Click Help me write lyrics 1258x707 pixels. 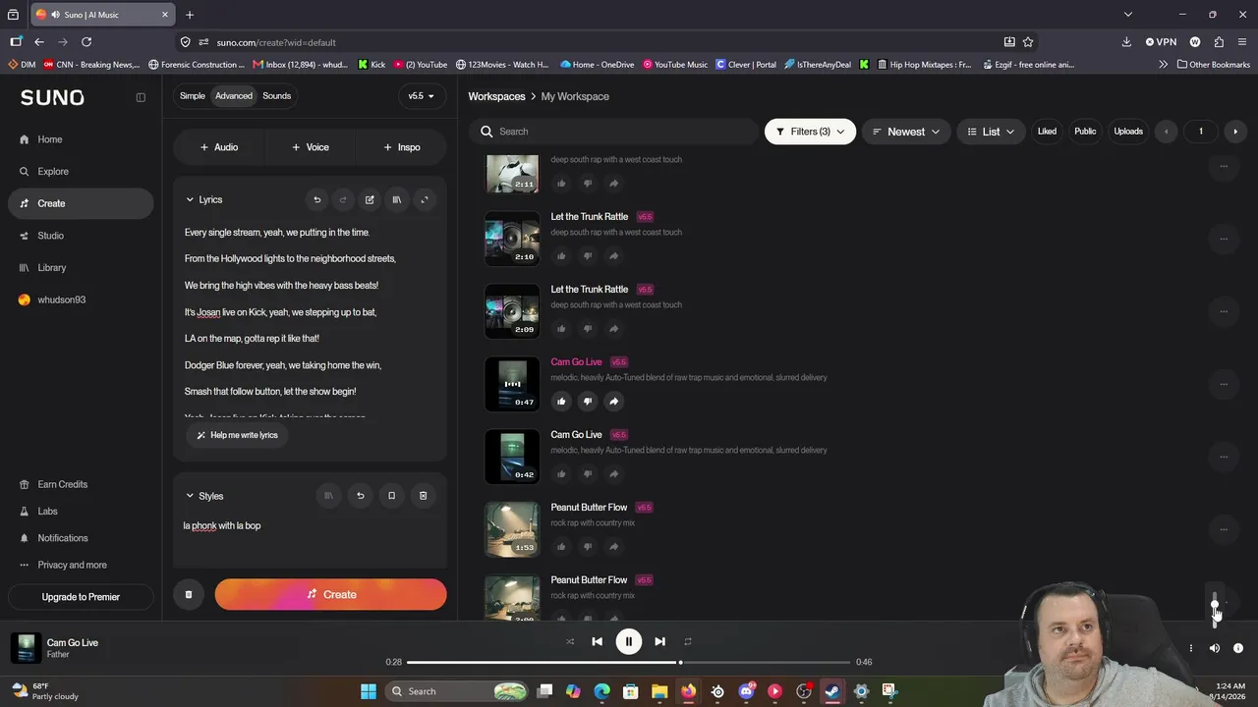coord(237,435)
